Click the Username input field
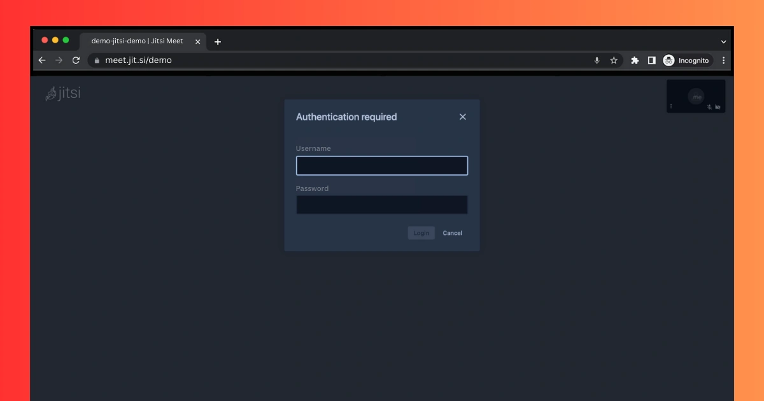Viewport: 764px width, 401px height. coord(382,165)
